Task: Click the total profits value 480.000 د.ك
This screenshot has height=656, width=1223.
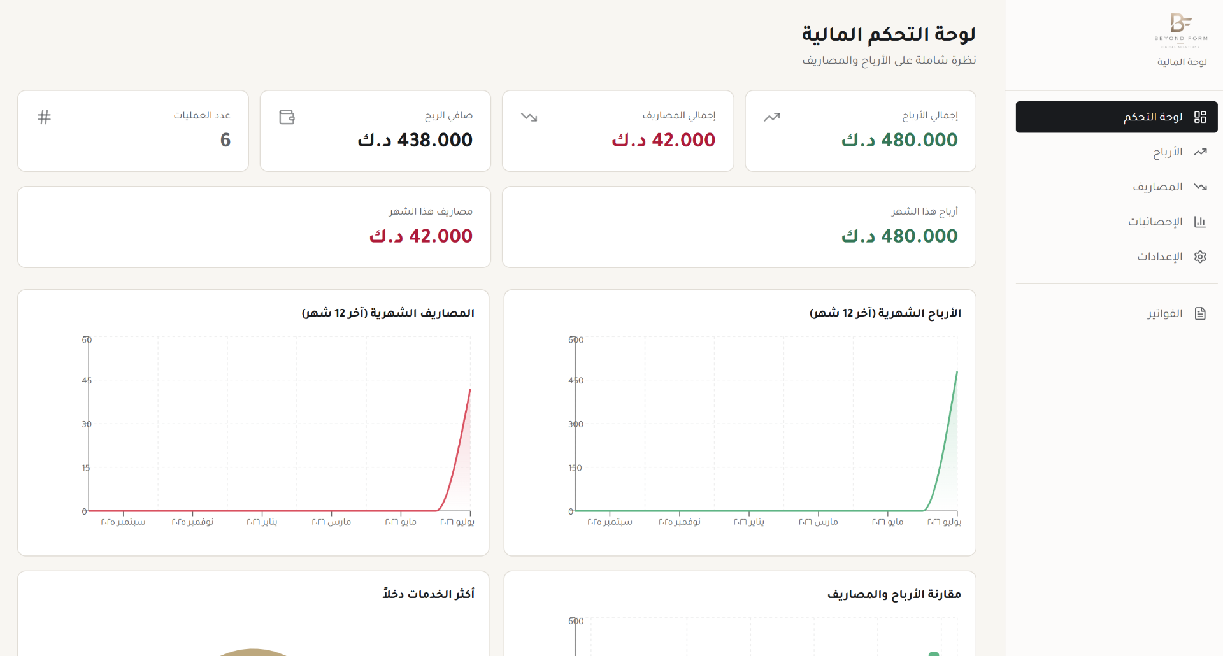Action: coord(899,140)
